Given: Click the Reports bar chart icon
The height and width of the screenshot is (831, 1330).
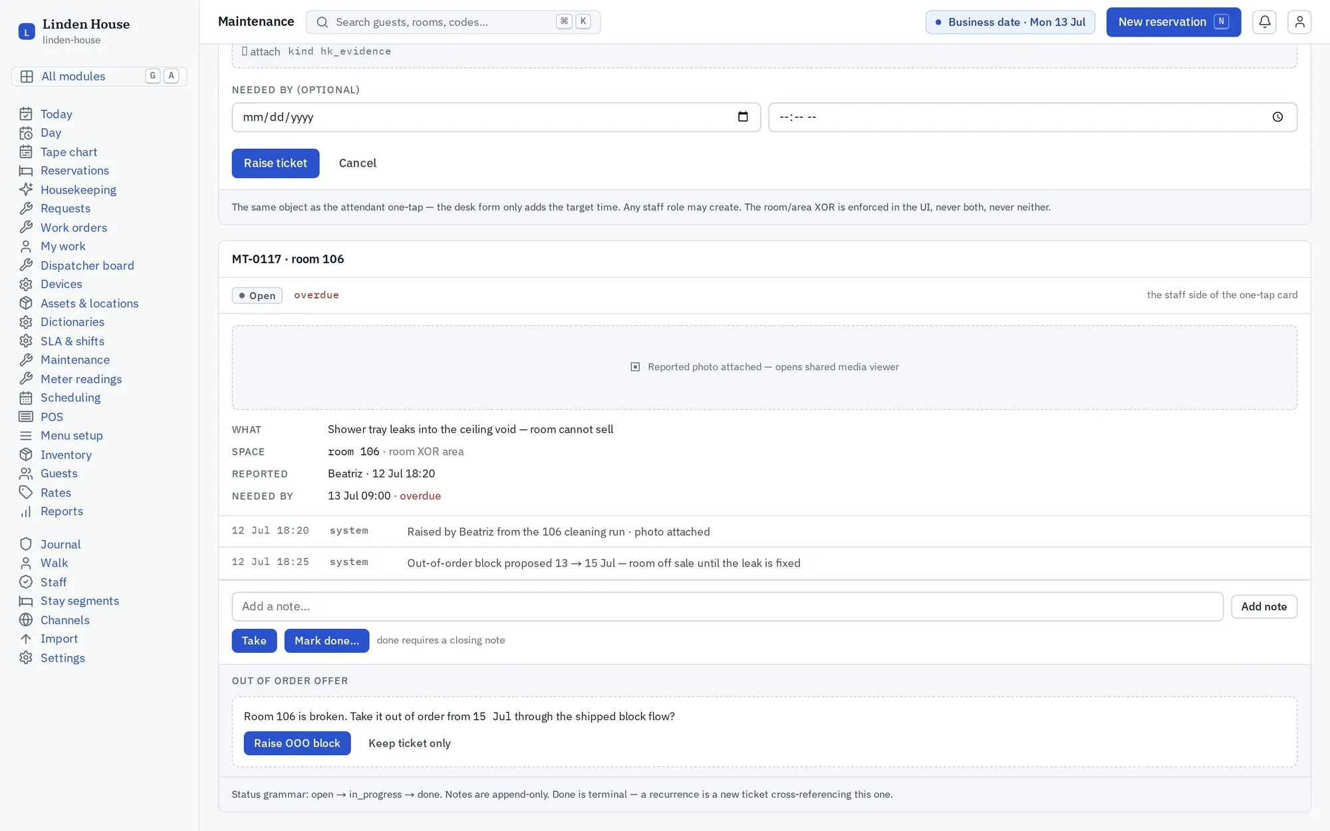Looking at the screenshot, I should pyautogui.click(x=26, y=511).
